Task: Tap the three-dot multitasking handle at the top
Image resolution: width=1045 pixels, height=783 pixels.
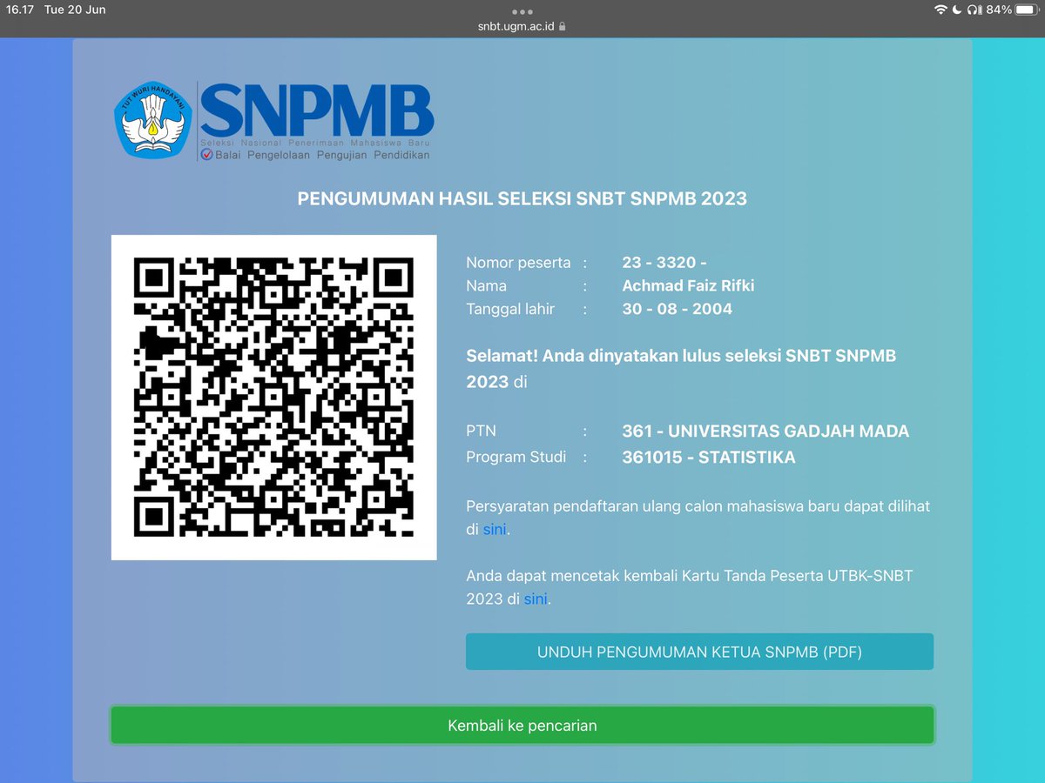Action: click(x=522, y=12)
